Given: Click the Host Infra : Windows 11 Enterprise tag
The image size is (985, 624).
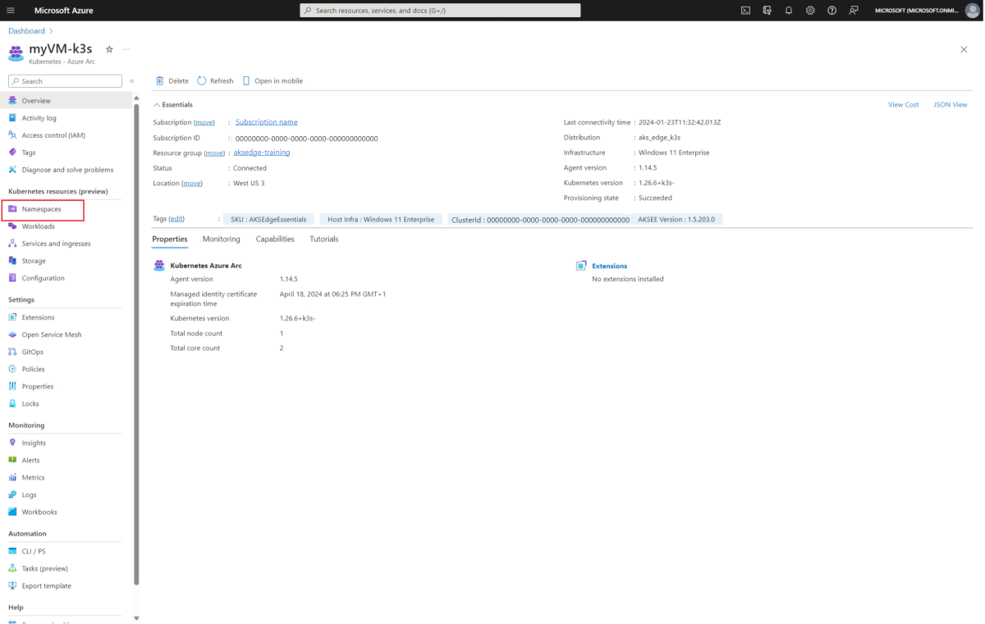Looking at the screenshot, I should 381,220.
